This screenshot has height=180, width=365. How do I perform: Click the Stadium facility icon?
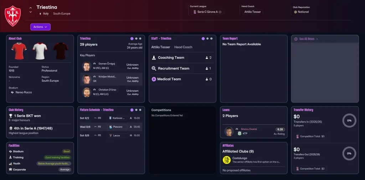(10, 151)
